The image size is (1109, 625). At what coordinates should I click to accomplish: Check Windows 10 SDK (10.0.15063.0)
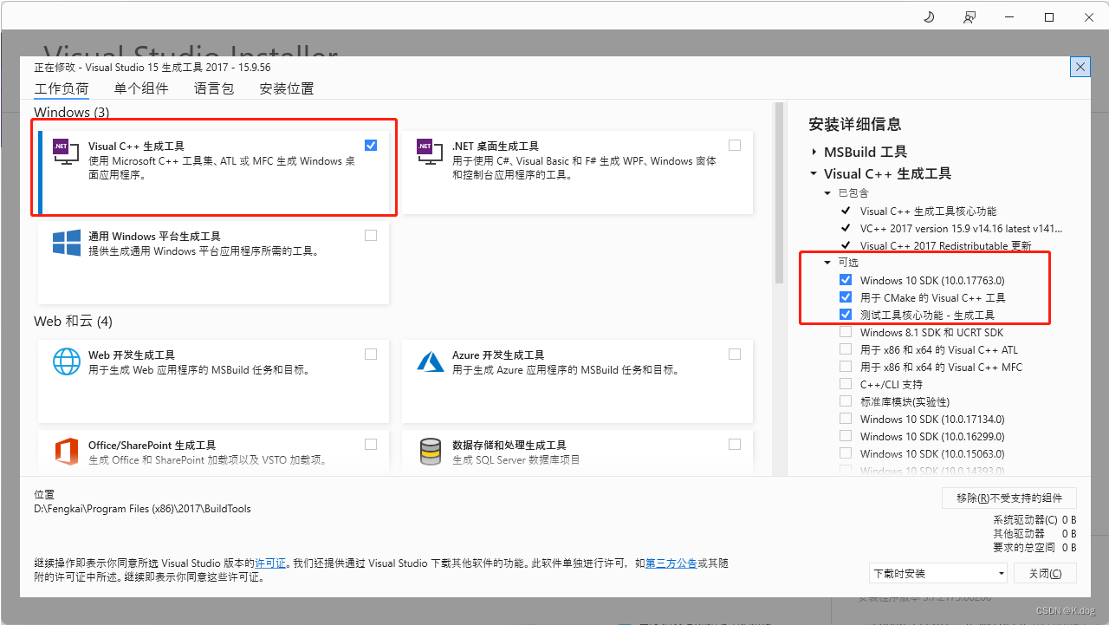[x=846, y=453]
